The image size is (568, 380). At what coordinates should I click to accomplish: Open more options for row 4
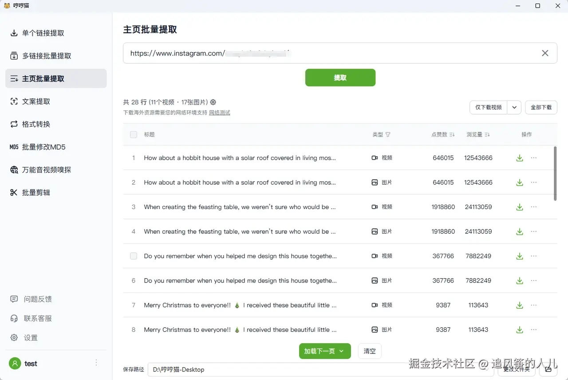pos(534,232)
